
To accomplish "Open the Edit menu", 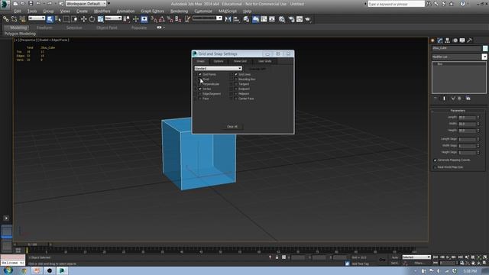I will (18, 11).
